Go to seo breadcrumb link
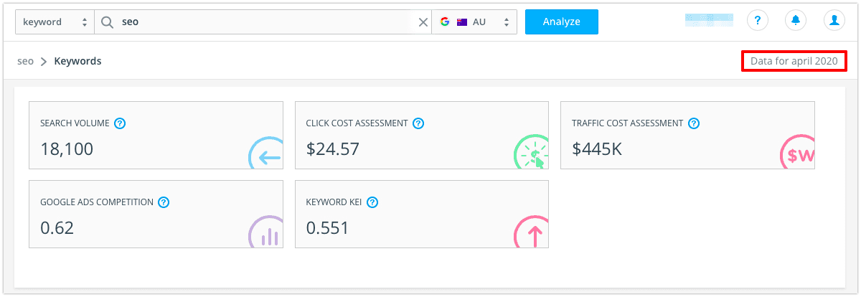 click(25, 62)
